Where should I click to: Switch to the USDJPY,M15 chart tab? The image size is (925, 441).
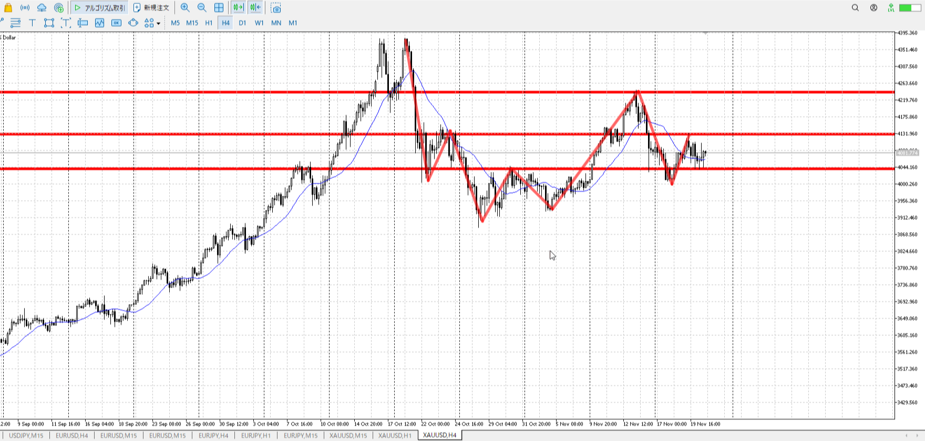[26, 435]
